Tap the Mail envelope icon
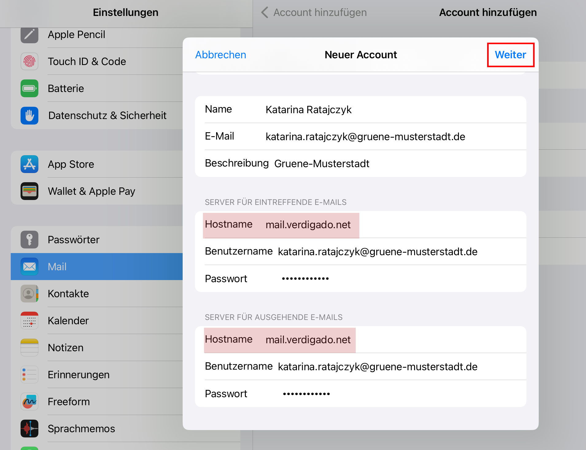The height and width of the screenshot is (450, 586). click(x=29, y=267)
